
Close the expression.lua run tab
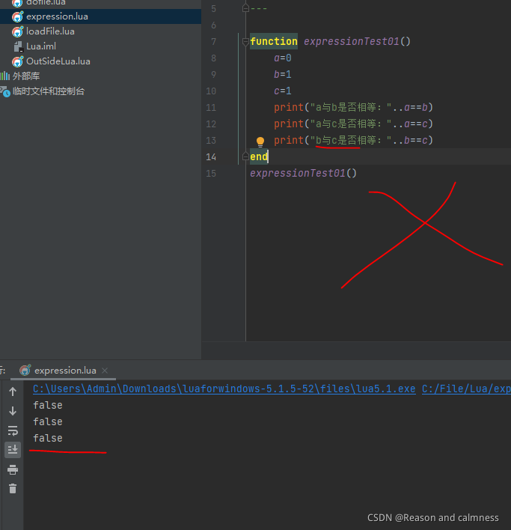[105, 371]
